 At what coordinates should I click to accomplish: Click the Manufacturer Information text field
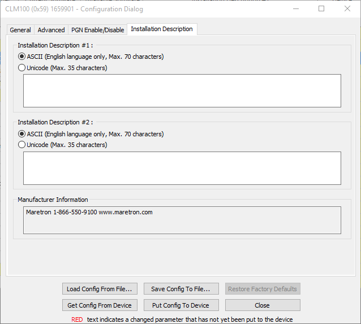[182, 220]
